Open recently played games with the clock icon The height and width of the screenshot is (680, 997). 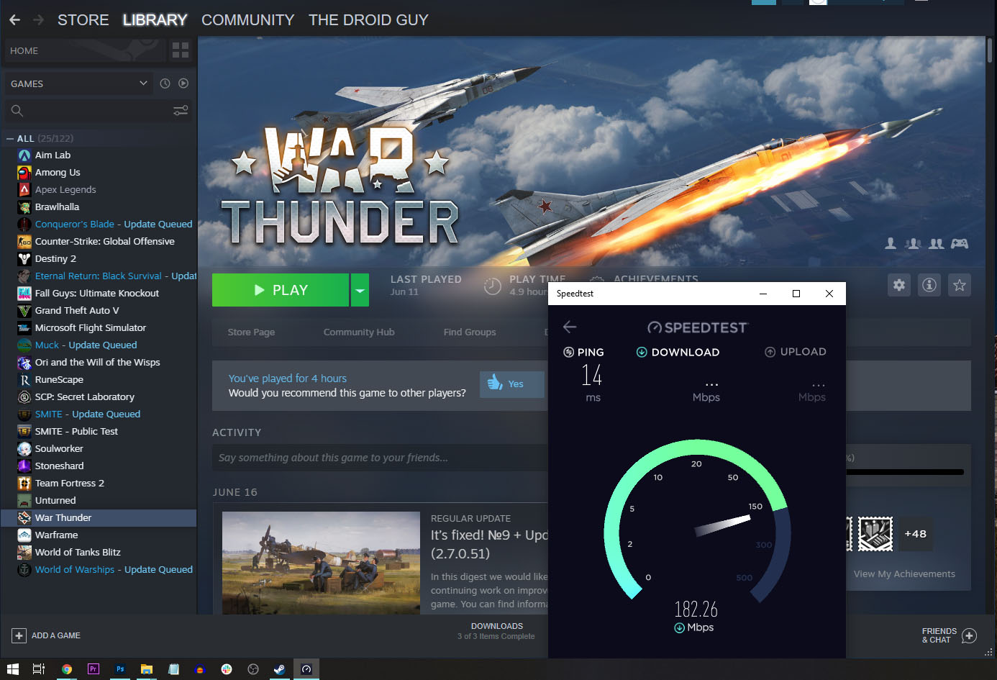tap(166, 83)
